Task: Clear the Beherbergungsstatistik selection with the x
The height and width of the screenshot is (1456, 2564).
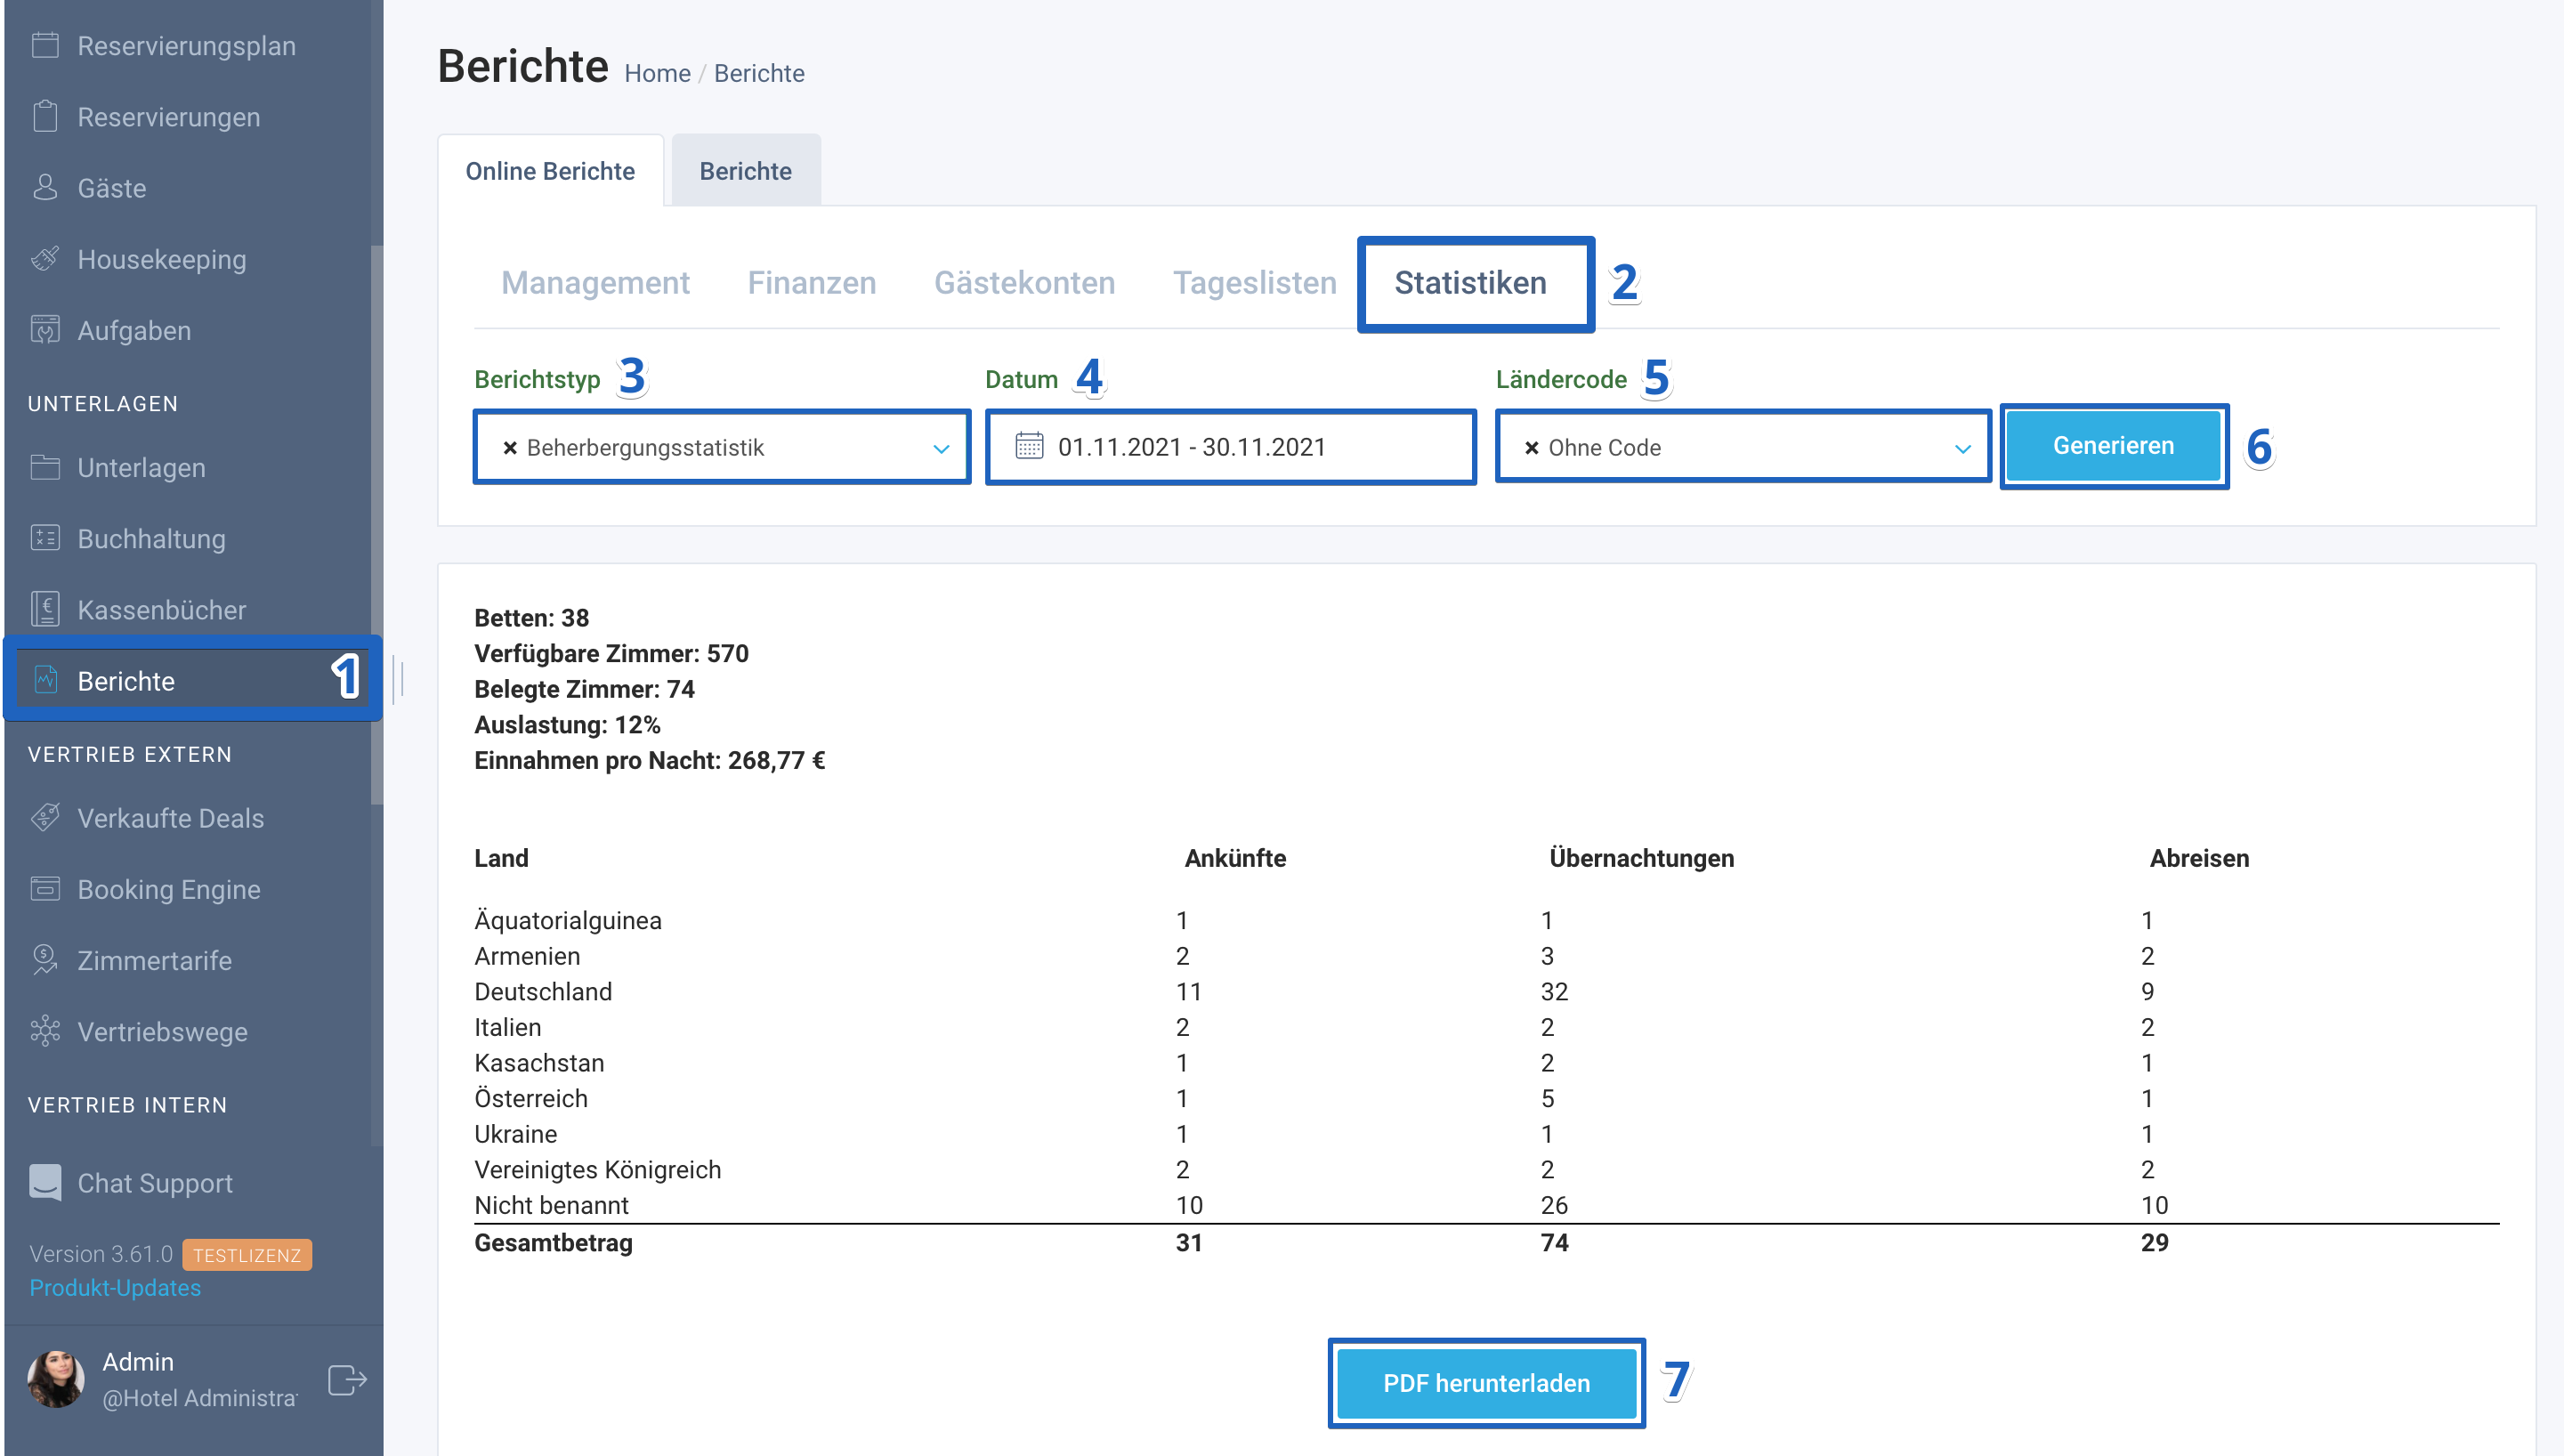Action: pyautogui.click(x=510, y=448)
